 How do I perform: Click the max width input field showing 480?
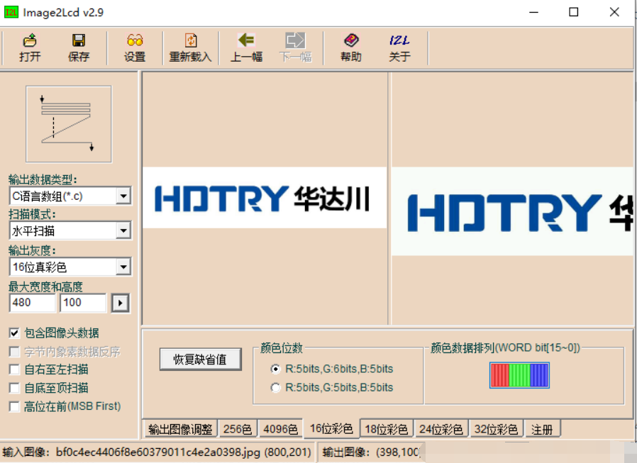click(x=32, y=303)
